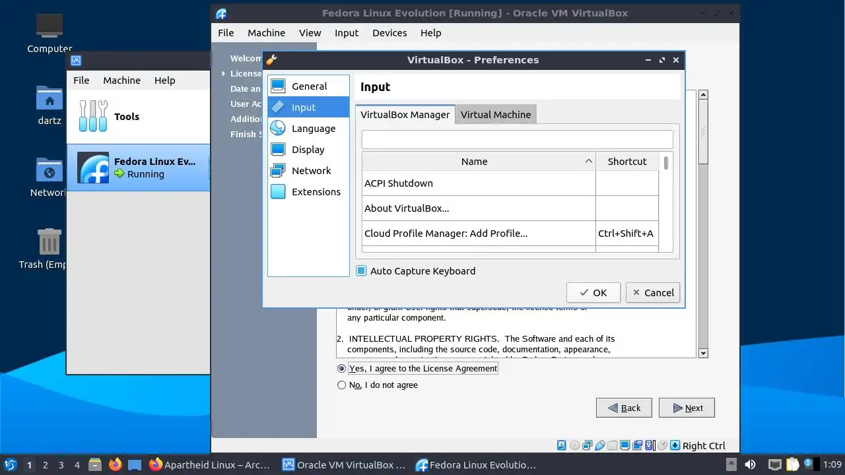Open the Help menu in VM window
The image size is (845, 475).
click(430, 32)
